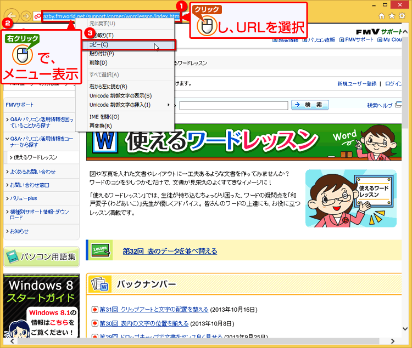Click the Lesson chalkboard icon
The width and height of the screenshot is (412, 348).
(x=101, y=250)
